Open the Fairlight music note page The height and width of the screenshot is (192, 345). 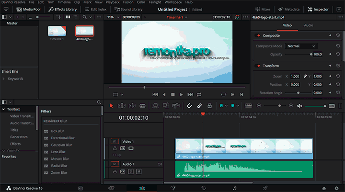point(234,188)
